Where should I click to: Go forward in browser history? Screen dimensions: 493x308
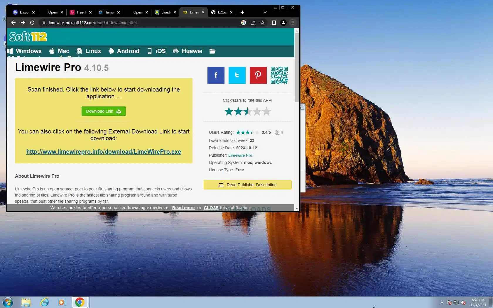(23, 23)
